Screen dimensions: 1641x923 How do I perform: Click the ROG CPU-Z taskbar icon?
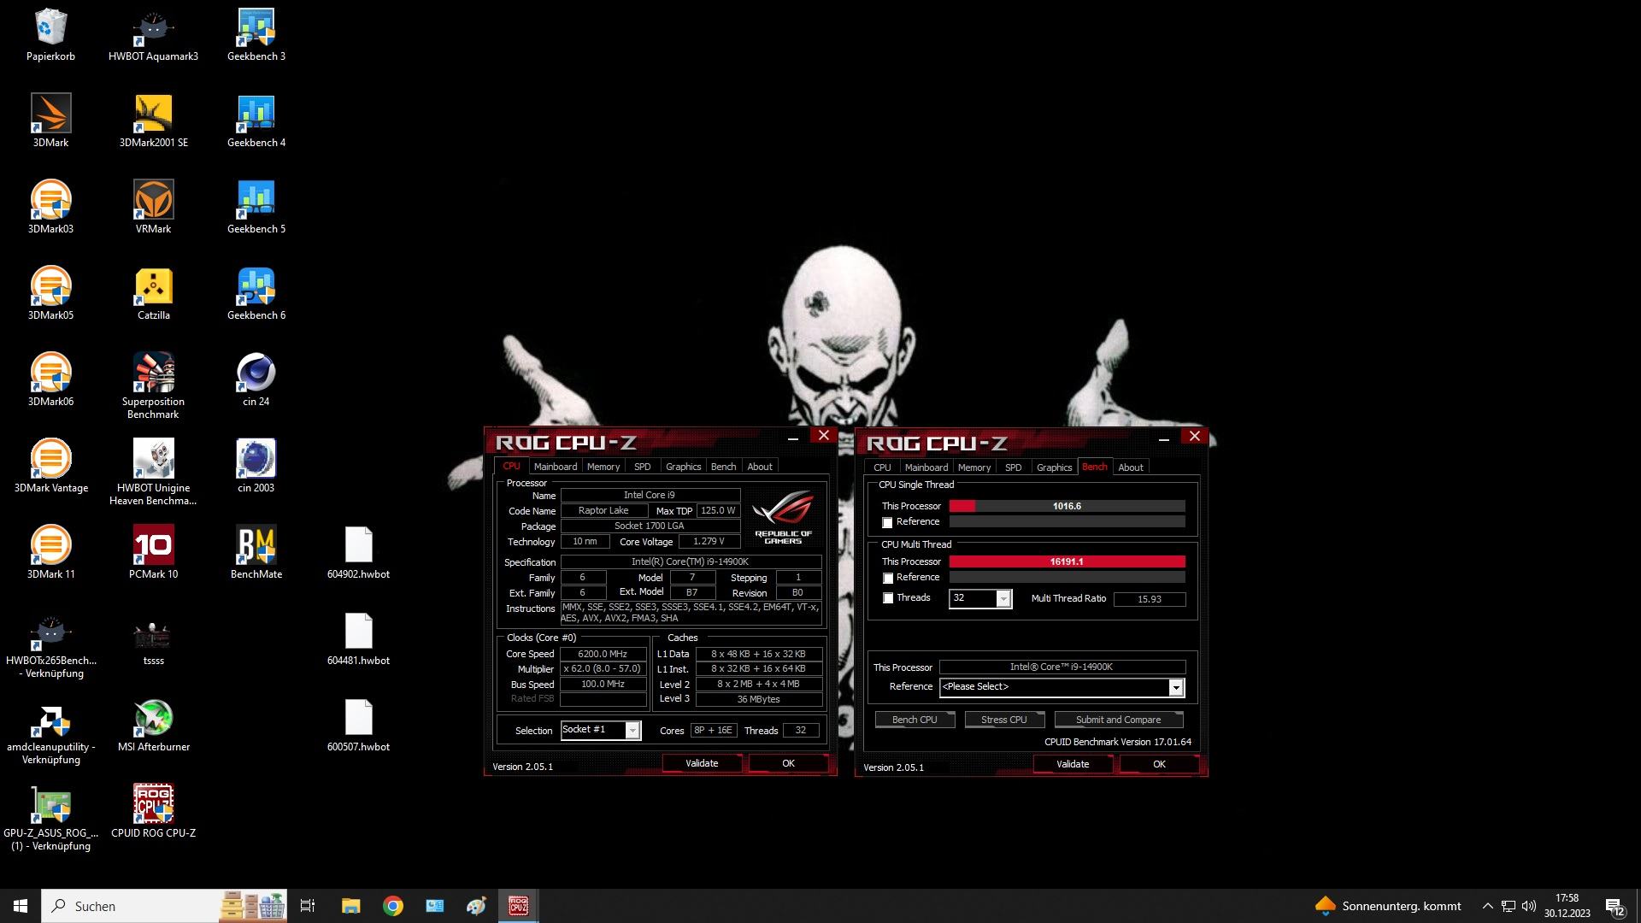[x=518, y=906]
